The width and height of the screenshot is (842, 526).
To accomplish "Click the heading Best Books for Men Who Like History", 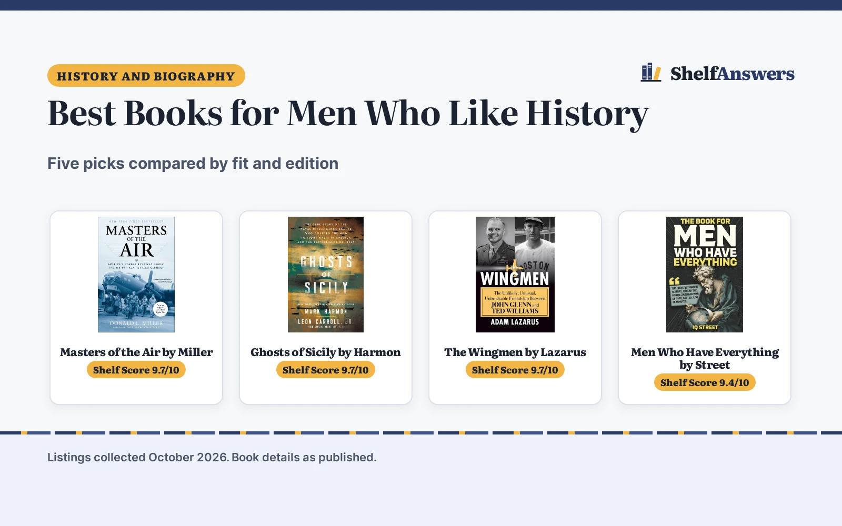I will (348, 114).
